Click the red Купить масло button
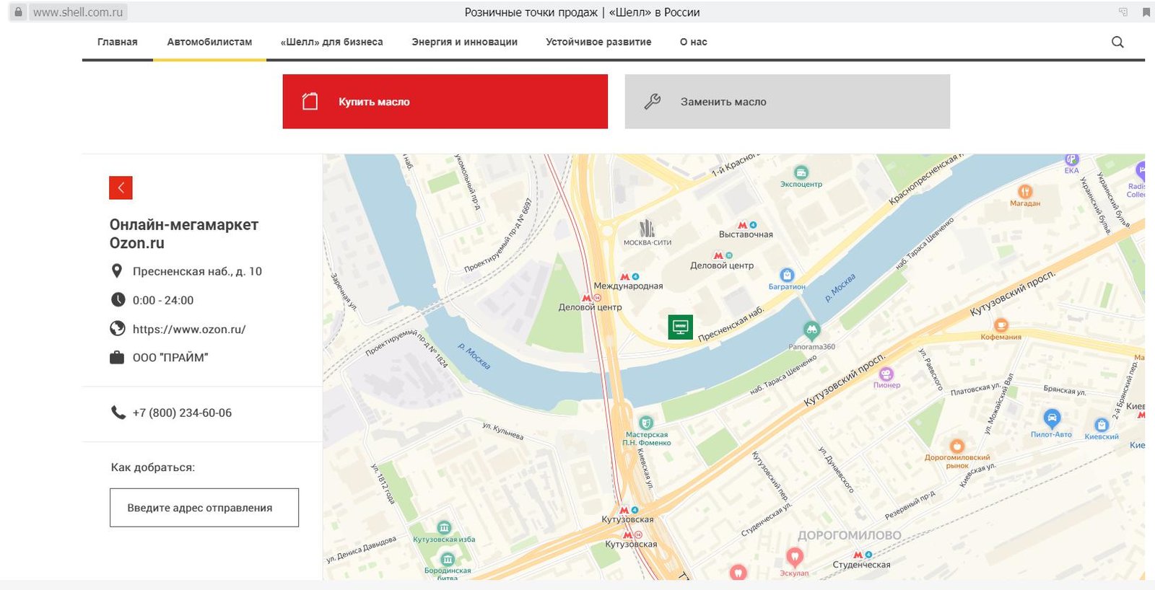Viewport: 1155px width, 590px height. pyautogui.click(x=445, y=102)
